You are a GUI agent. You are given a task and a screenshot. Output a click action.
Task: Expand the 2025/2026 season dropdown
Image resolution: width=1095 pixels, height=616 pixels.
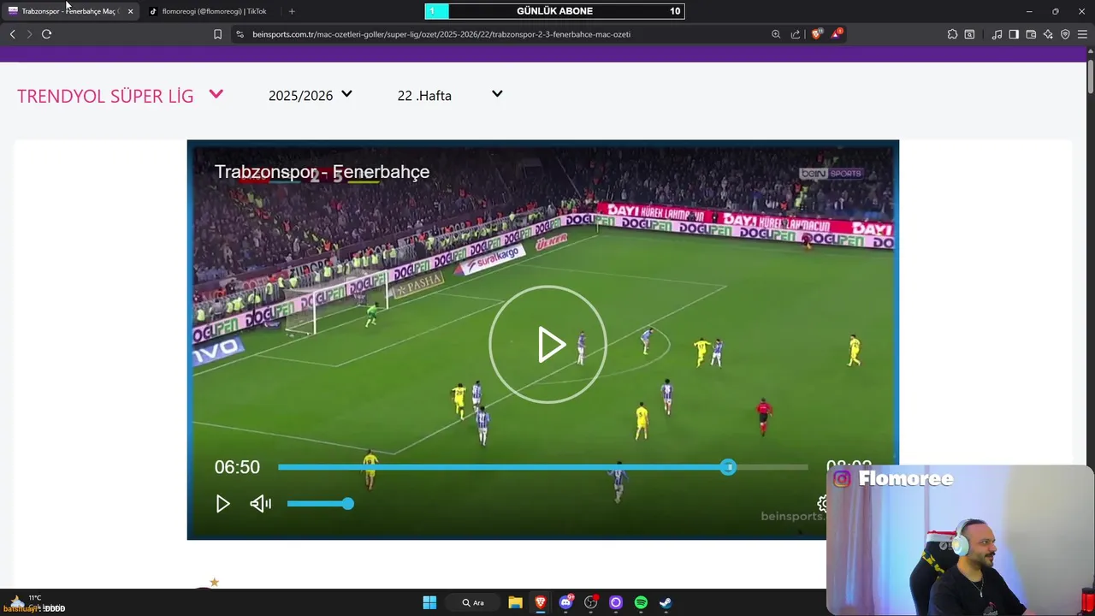pos(310,96)
